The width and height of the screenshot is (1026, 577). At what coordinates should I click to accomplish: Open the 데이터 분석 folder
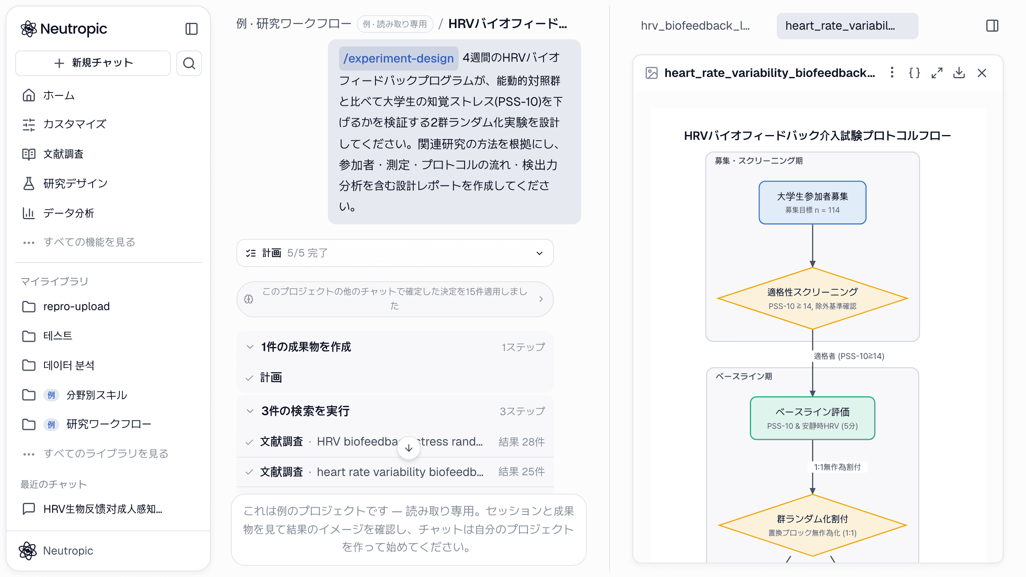point(108,365)
